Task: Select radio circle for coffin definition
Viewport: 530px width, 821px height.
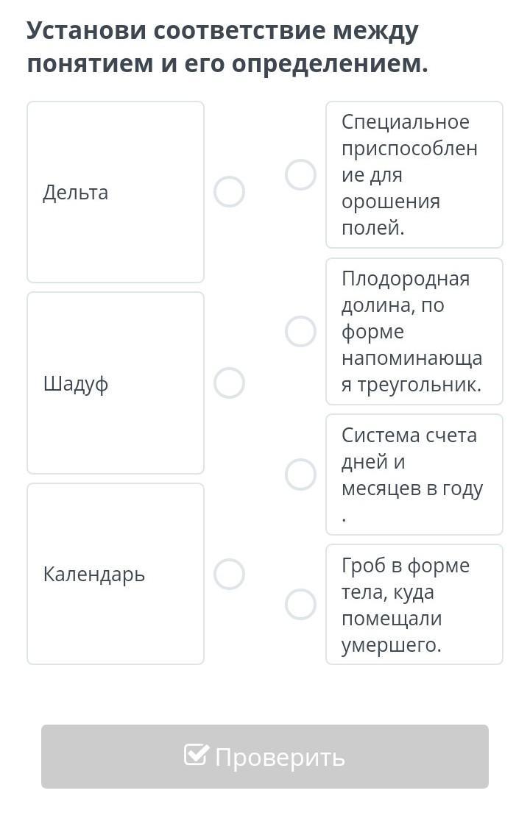Action: point(300,605)
